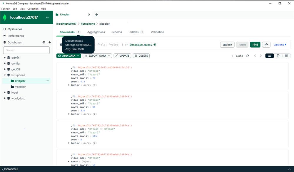294x172 pixels.
Task: Expand the mongosh shell panel arrow
Action: point(290,169)
